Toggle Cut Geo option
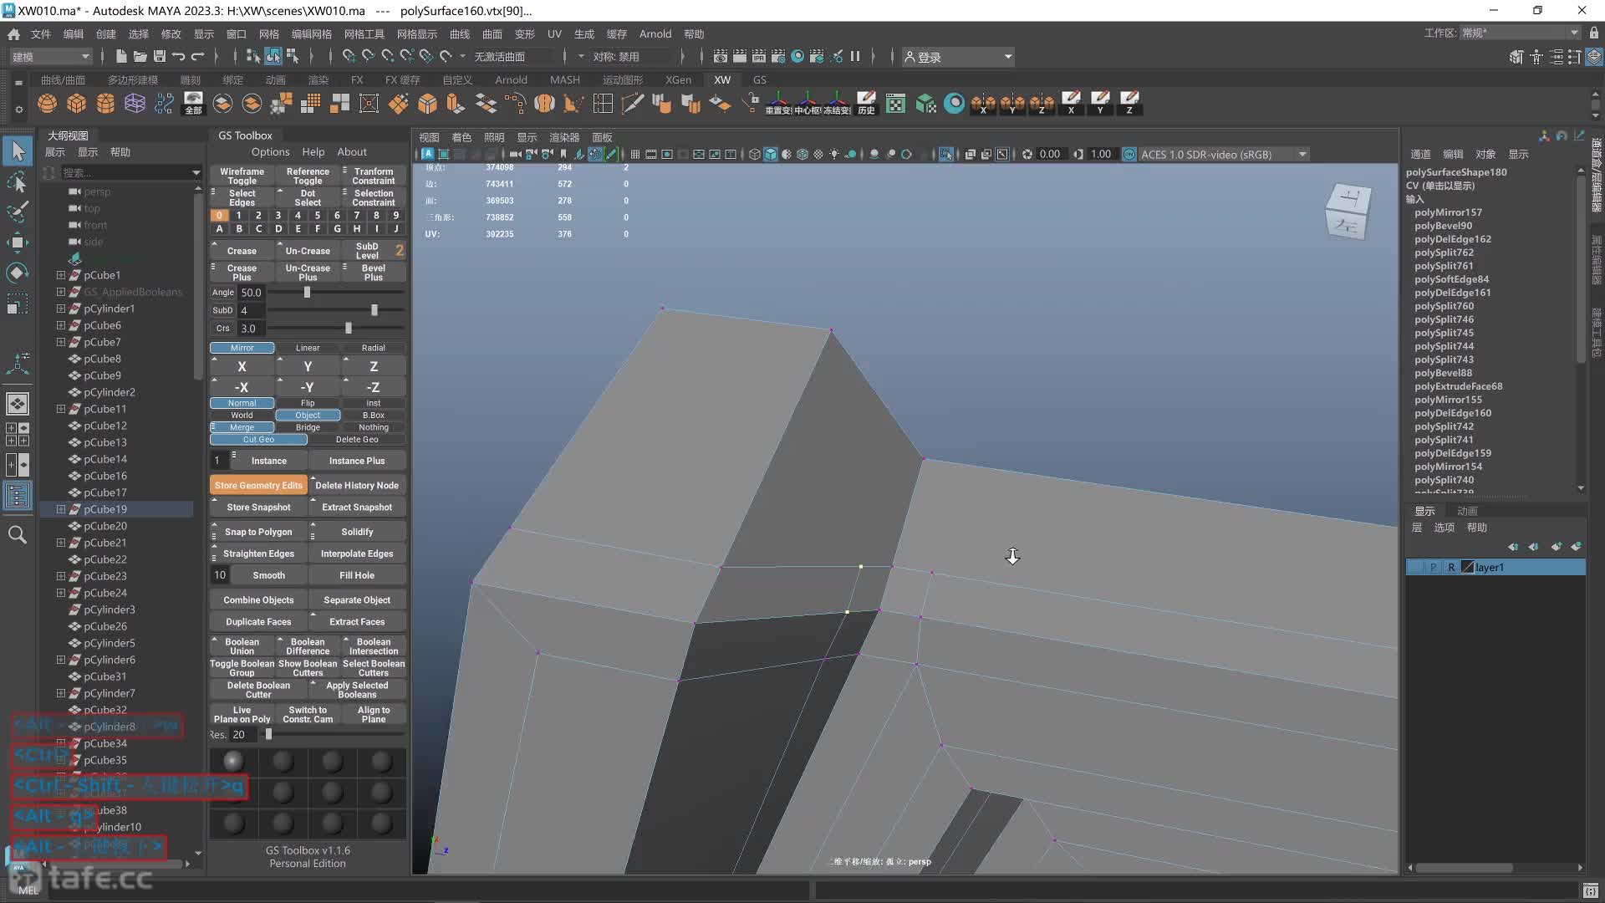 point(258,440)
